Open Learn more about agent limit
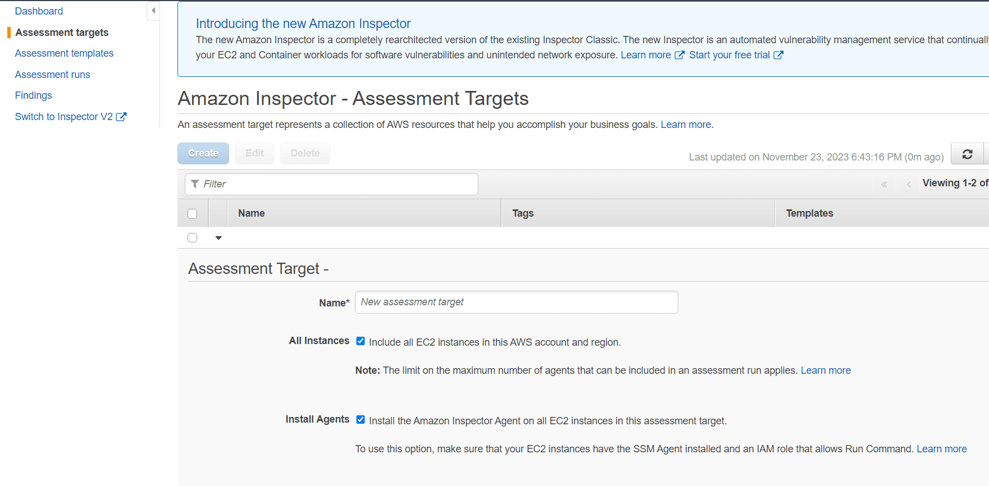Viewport: 989px width, 486px height. point(826,370)
